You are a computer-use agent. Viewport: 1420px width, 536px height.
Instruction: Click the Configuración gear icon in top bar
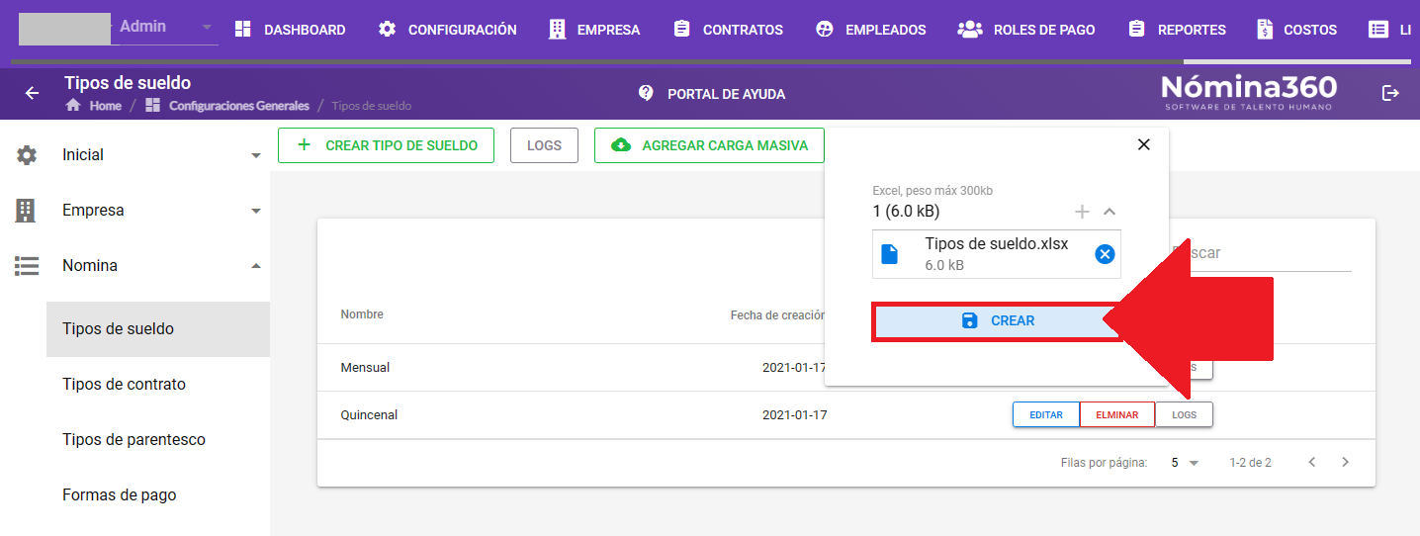pos(388,30)
